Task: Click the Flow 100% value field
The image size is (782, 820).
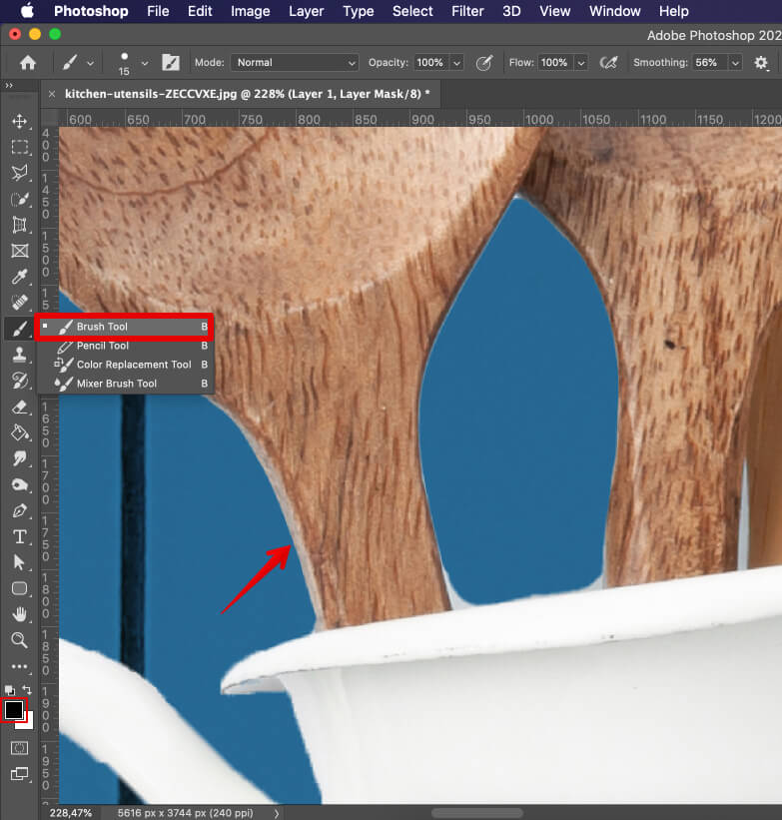Action: [x=556, y=63]
